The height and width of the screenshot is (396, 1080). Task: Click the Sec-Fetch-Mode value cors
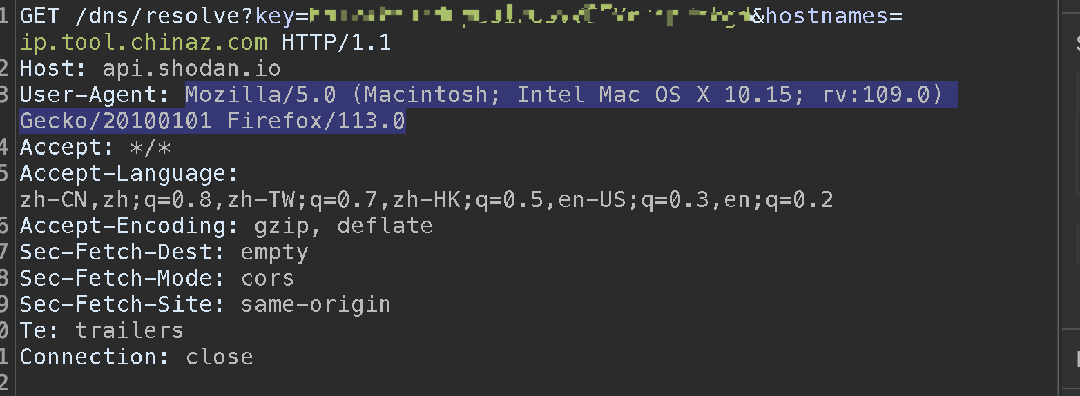tap(267, 278)
